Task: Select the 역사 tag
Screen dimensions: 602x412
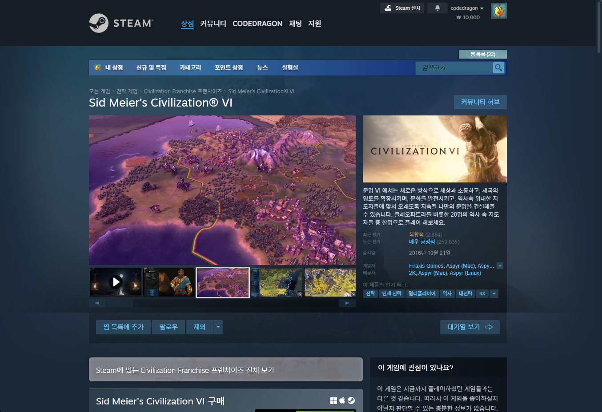Action: [447, 293]
